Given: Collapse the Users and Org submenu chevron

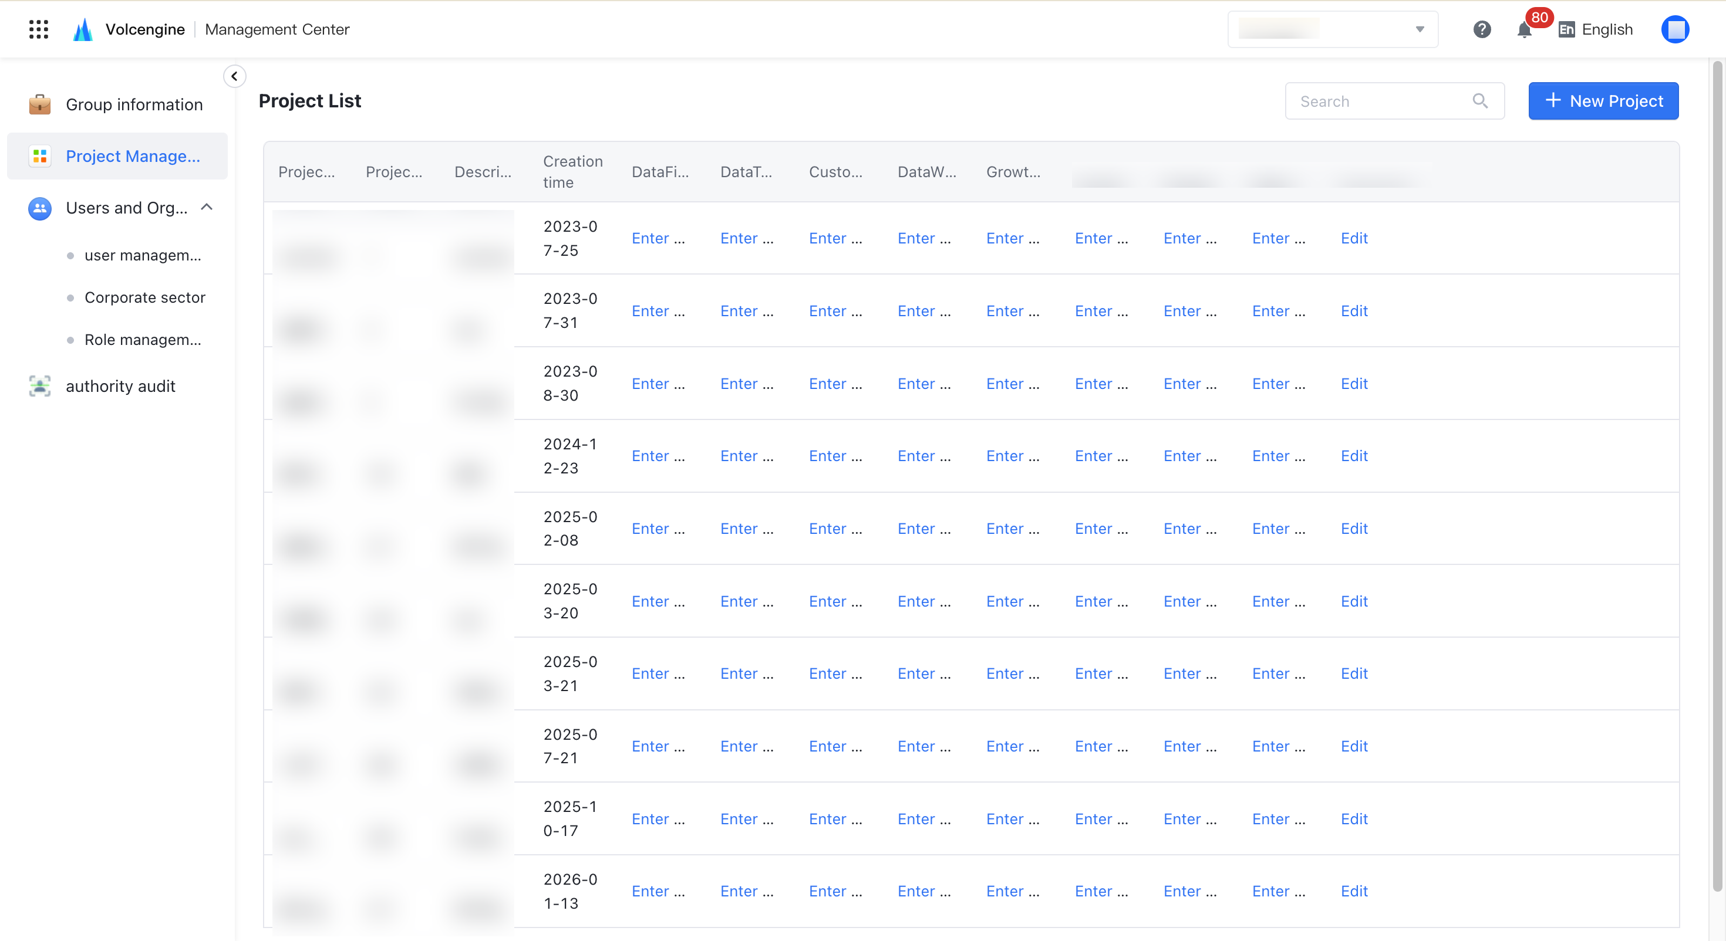Looking at the screenshot, I should click(x=207, y=207).
